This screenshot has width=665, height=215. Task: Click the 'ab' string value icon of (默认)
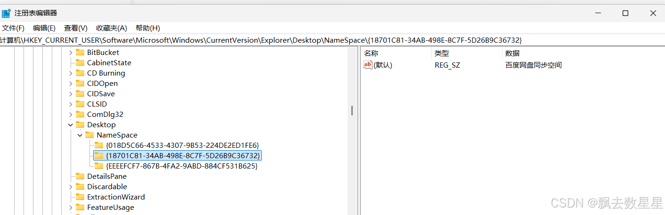[368, 65]
